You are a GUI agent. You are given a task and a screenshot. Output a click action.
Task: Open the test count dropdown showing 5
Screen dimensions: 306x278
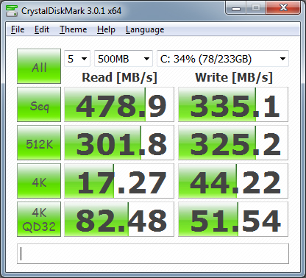77,59
